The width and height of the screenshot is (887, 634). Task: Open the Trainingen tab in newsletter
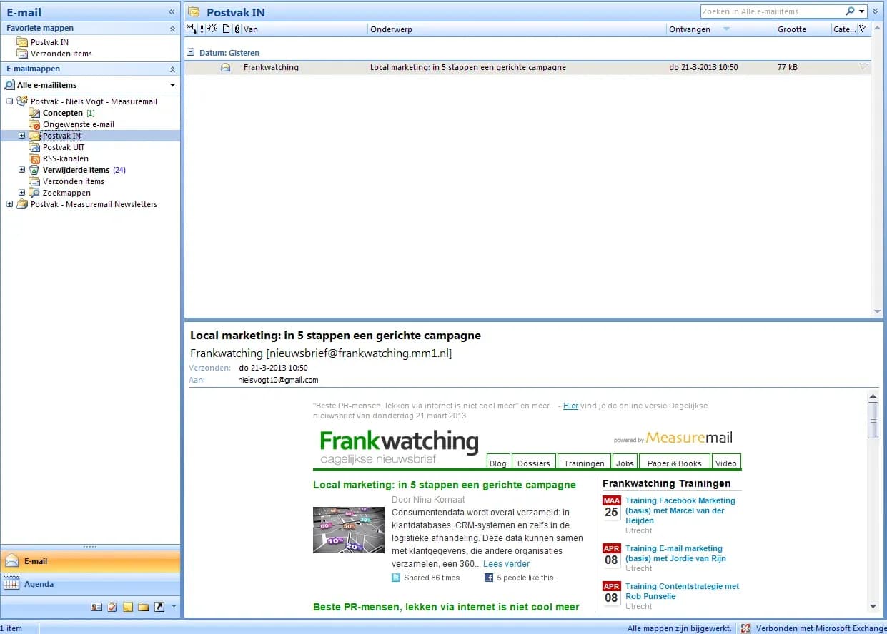pyautogui.click(x=584, y=463)
